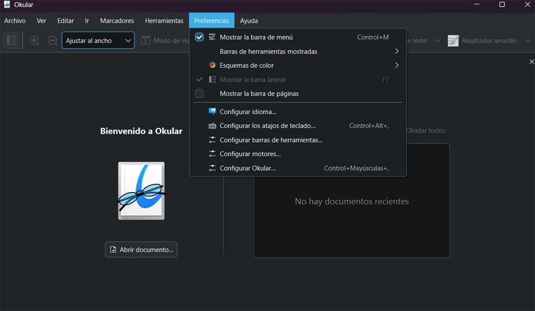The width and height of the screenshot is (535, 311).
Task: Expand the Resaltador amarillo dropdown arrow
Action: (x=527, y=40)
